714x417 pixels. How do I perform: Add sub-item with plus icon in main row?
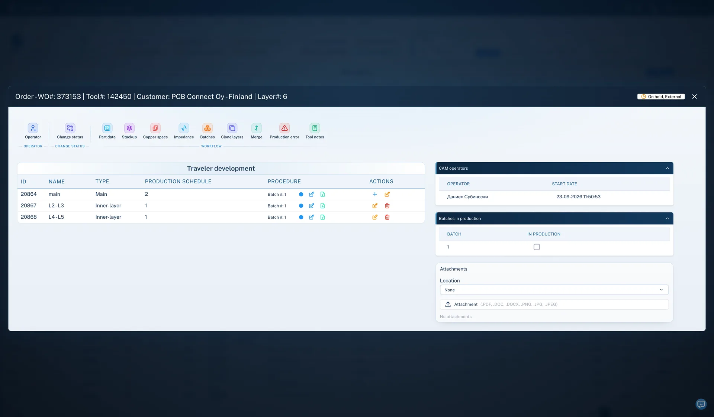tap(375, 194)
